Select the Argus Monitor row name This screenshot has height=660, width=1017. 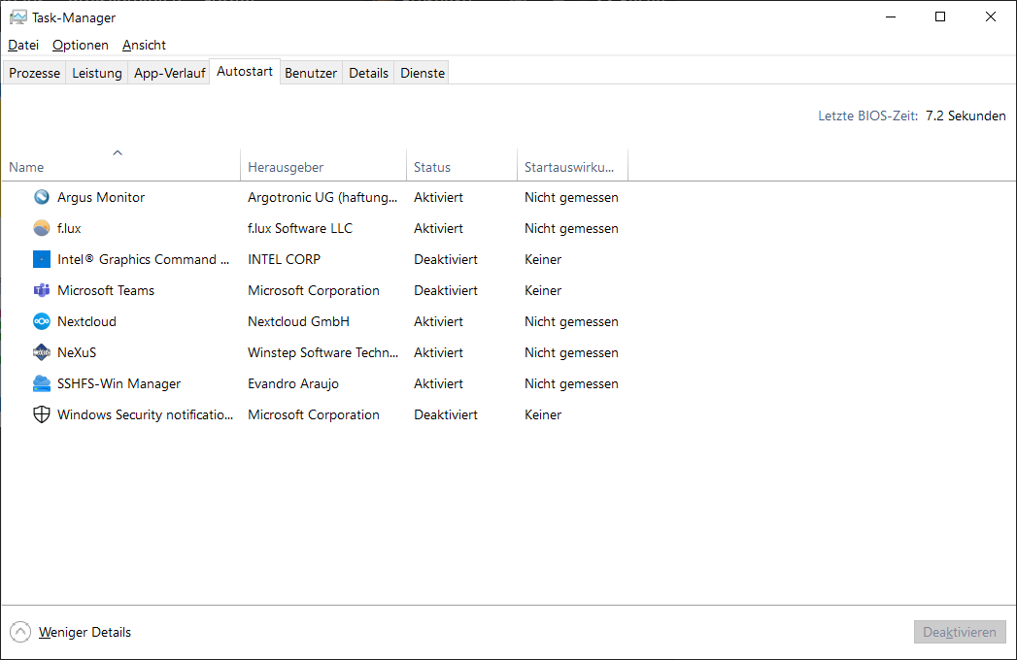(100, 197)
